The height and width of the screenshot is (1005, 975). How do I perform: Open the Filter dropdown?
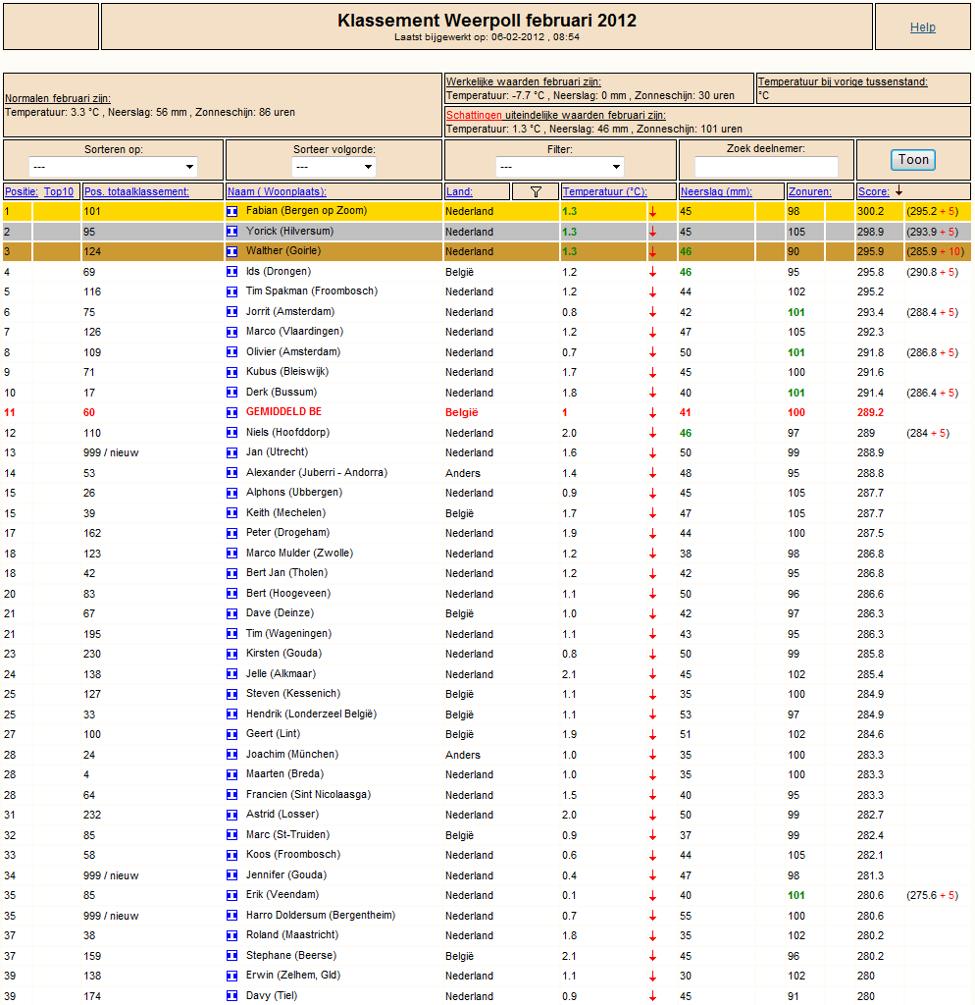(559, 167)
